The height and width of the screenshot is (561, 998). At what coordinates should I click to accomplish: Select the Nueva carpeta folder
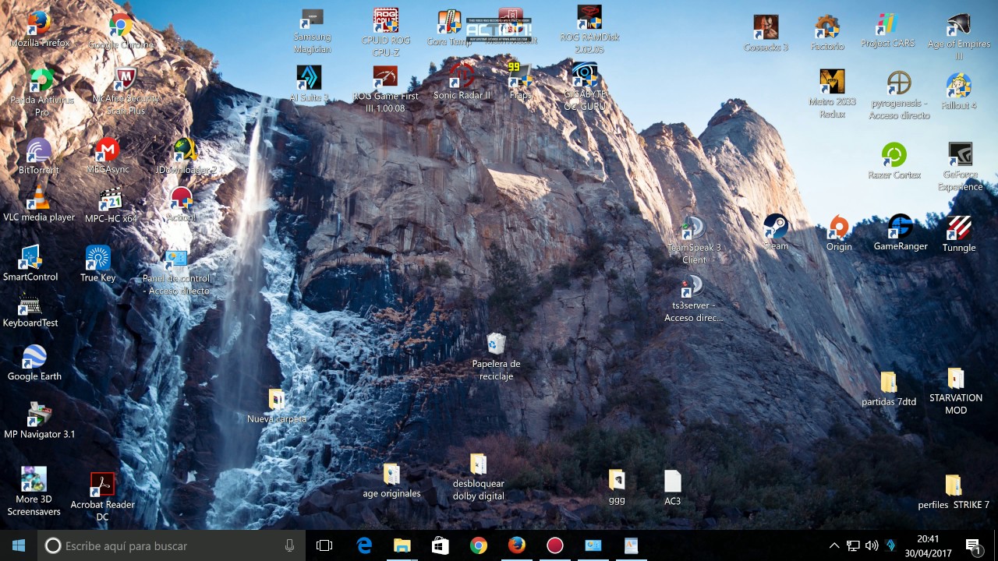277,406
